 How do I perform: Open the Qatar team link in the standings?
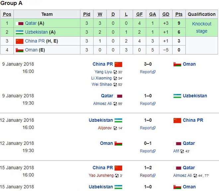pyautogui.click(x=31, y=23)
